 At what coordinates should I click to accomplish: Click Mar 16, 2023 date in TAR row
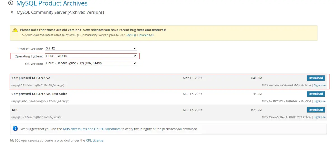(x=192, y=110)
